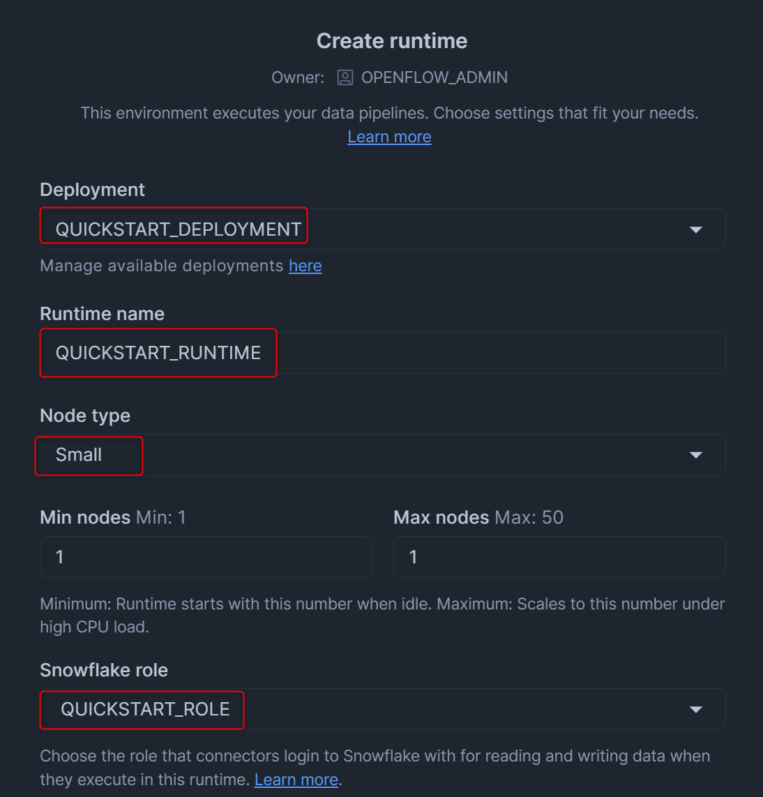Click the Create runtime heading

pyautogui.click(x=392, y=41)
